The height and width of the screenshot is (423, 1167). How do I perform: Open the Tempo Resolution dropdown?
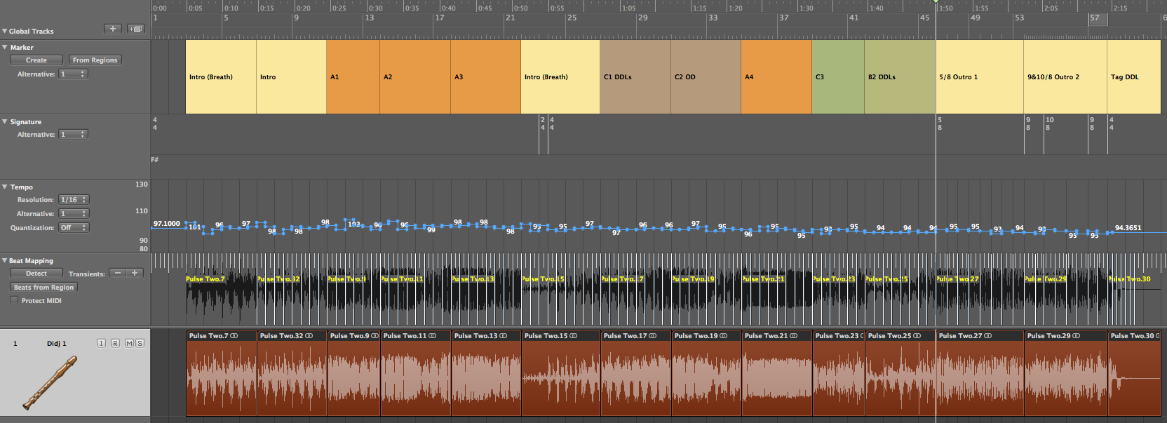(x=73, y=200)
